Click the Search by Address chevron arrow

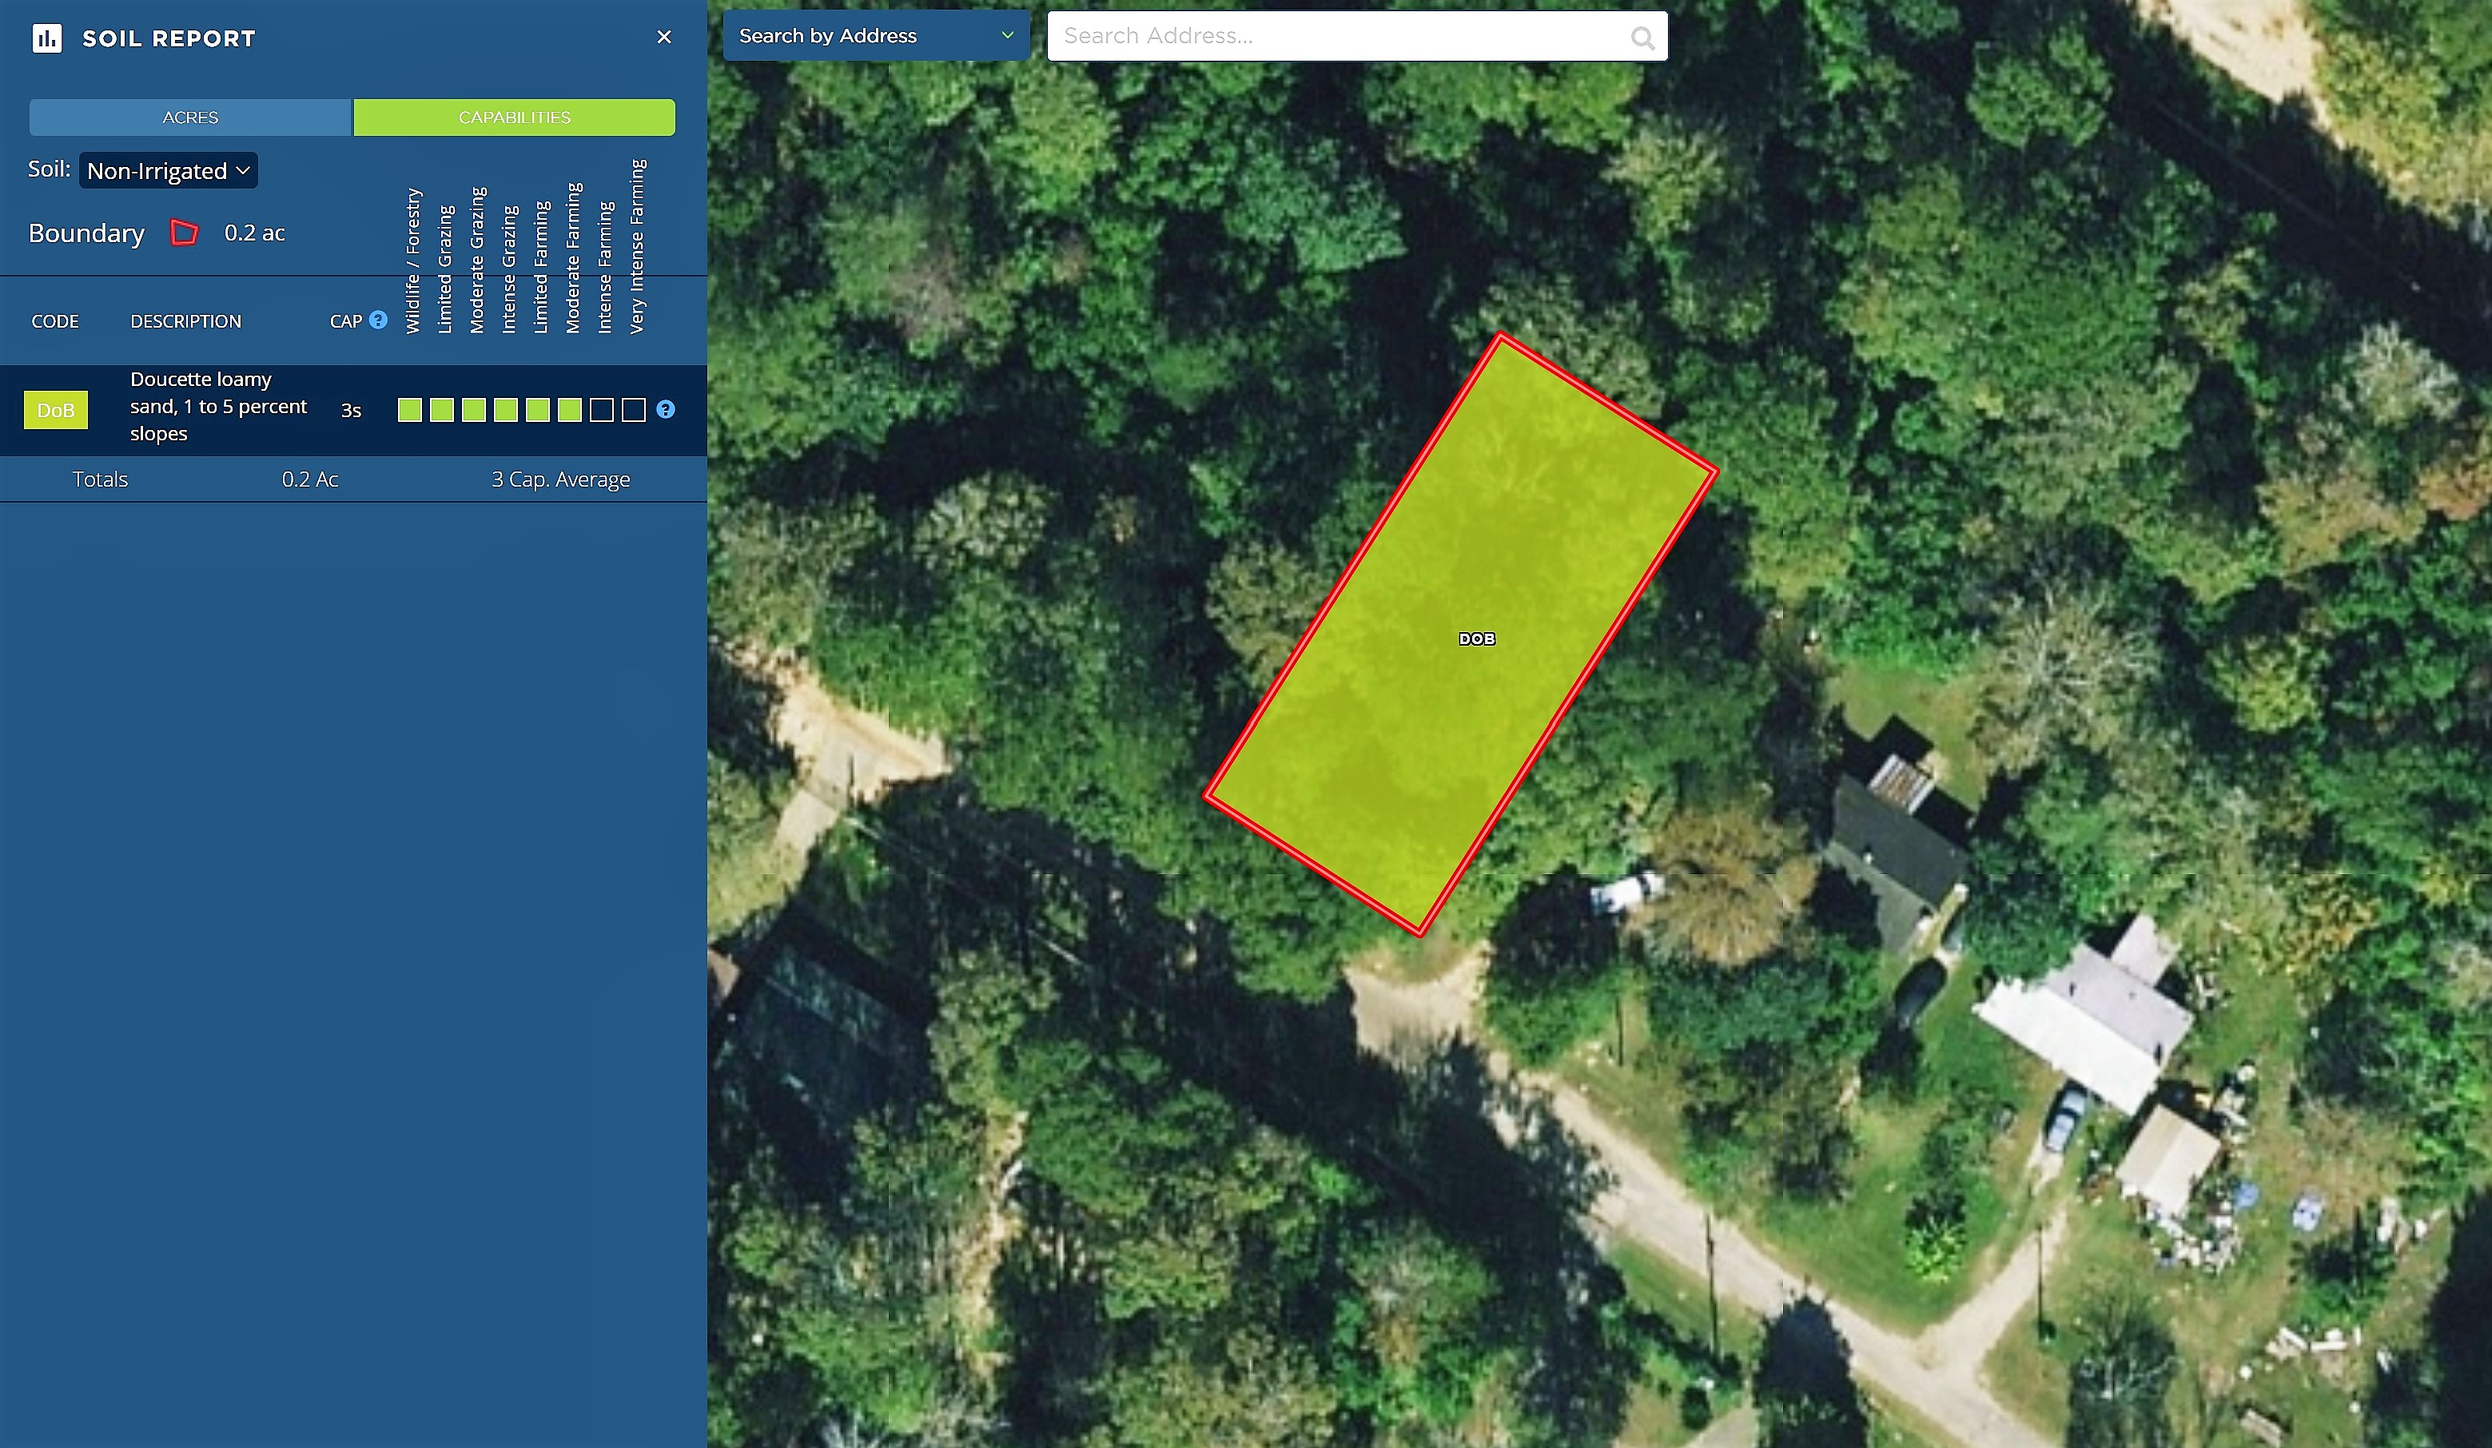click(1008, 36)
